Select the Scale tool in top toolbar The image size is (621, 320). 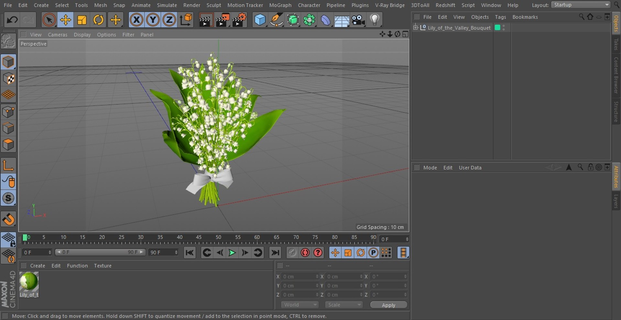click(82, 20)
